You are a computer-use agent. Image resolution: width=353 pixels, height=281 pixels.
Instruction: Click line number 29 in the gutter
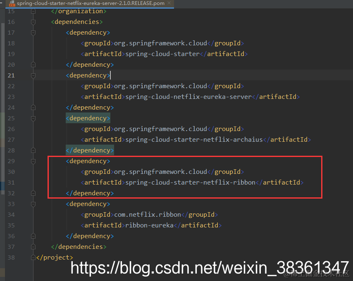tap(11, 161)
